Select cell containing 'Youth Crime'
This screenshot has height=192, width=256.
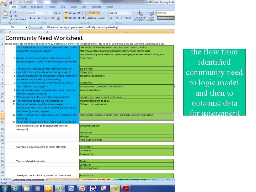click(x=126, y=62)
